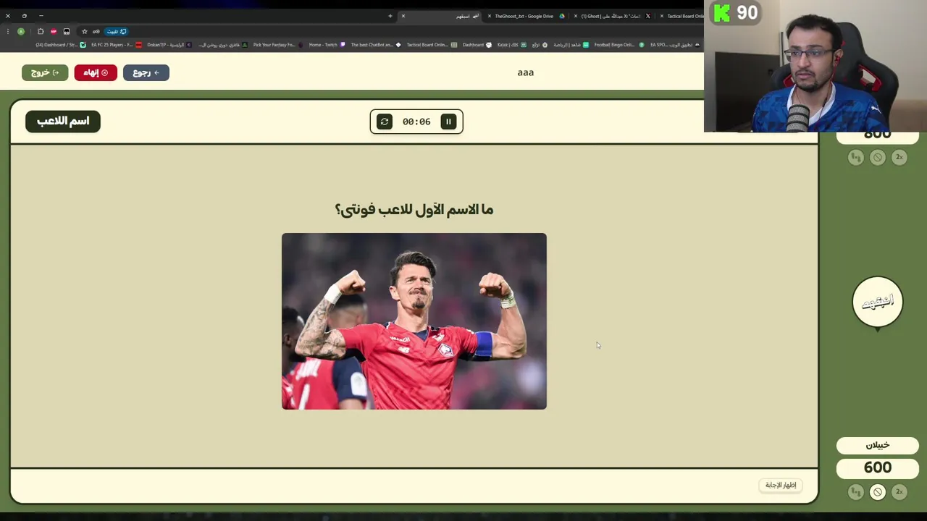Open the Chrome extensions puzzle icon
Viewport: 927px width, 521px height.
tap(41, 31)
